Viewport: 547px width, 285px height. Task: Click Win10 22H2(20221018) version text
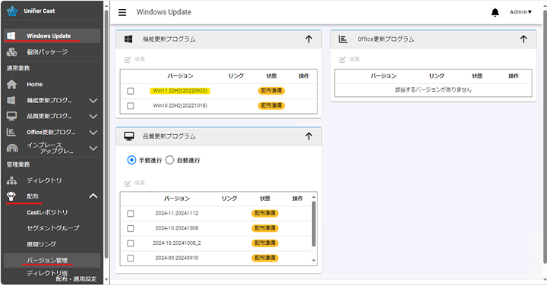(x=180, y=106)
